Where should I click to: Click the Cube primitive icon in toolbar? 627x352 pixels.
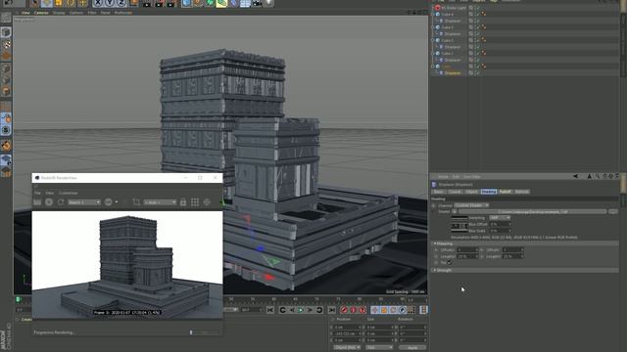187,3
